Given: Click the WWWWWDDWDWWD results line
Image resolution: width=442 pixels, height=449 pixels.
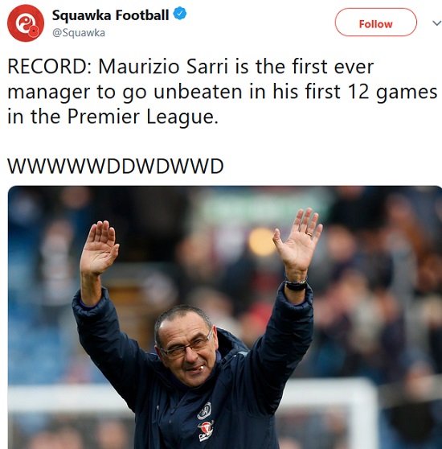Looking at the screenshot, I should coord(116,166).
